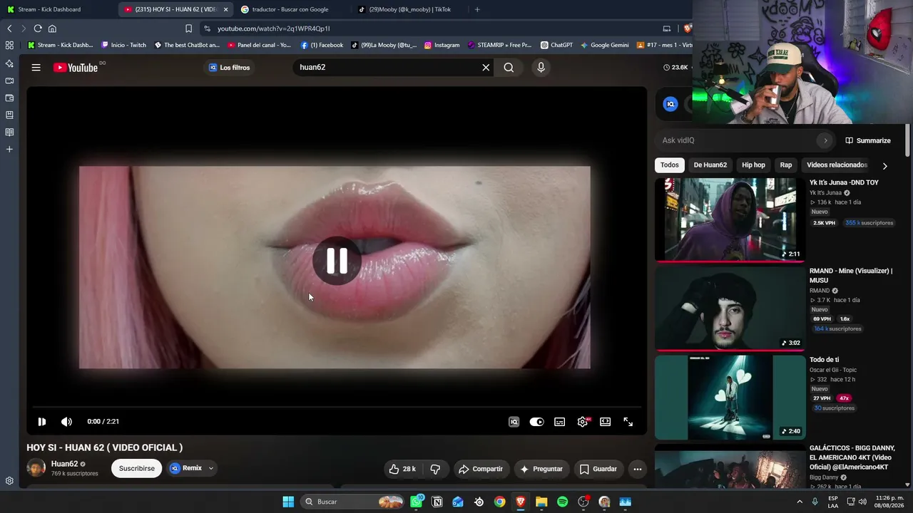
Task: Go back with the browser back arrow
Action: pyautogui.click(x=9, y=28)
